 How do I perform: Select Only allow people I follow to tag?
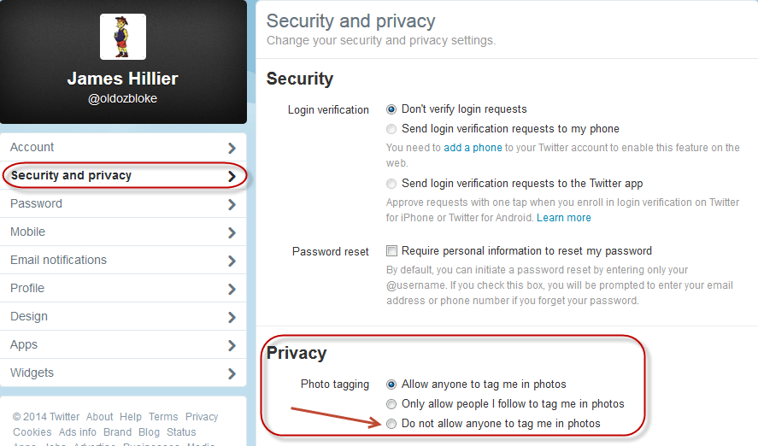pos(391,404)
